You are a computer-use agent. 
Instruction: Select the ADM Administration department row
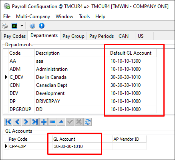(80, 69)
